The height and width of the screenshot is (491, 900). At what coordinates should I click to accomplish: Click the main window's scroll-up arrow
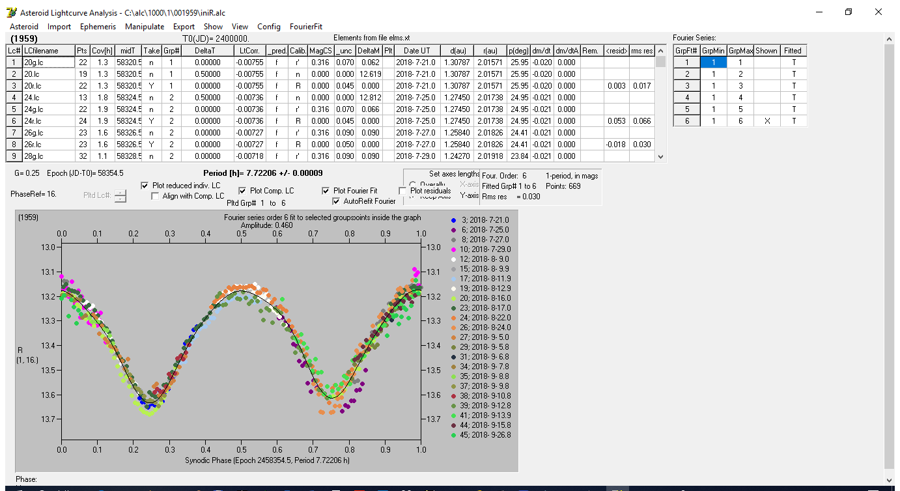tap(890, 38)
